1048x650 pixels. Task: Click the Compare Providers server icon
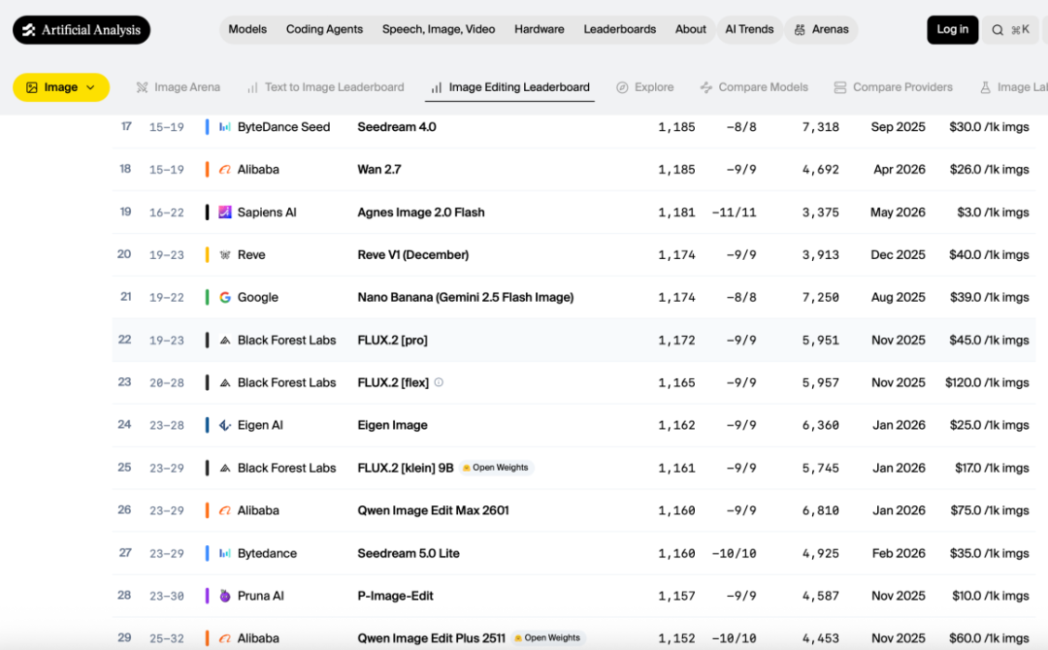(840, 87)
